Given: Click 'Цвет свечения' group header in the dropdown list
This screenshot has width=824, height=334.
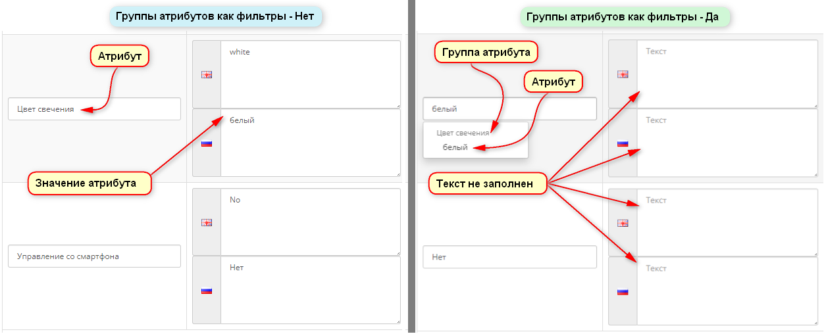Looking at the screenshot, I should pyautogui.click(x=463, y=133).
